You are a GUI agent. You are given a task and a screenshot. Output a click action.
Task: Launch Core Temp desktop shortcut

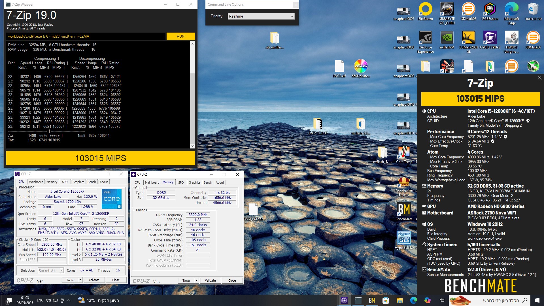pyautogui.click(x=404, y=154)
